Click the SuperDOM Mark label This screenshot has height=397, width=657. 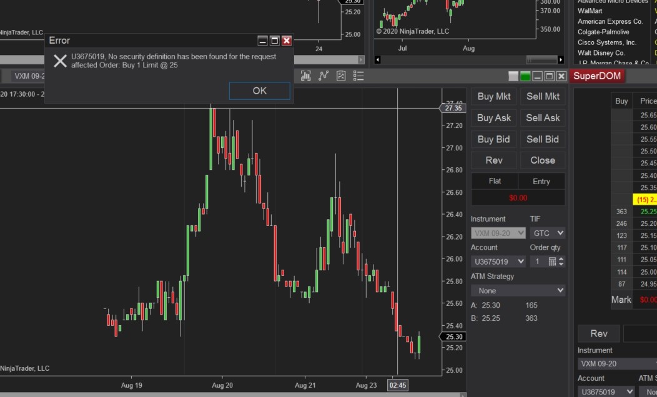pos(621,300)
